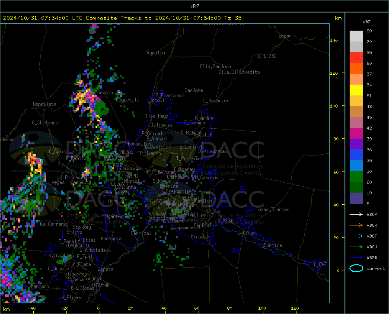
Task: Click the 'Ramblon' label near the top
Action: coord(156,53)
